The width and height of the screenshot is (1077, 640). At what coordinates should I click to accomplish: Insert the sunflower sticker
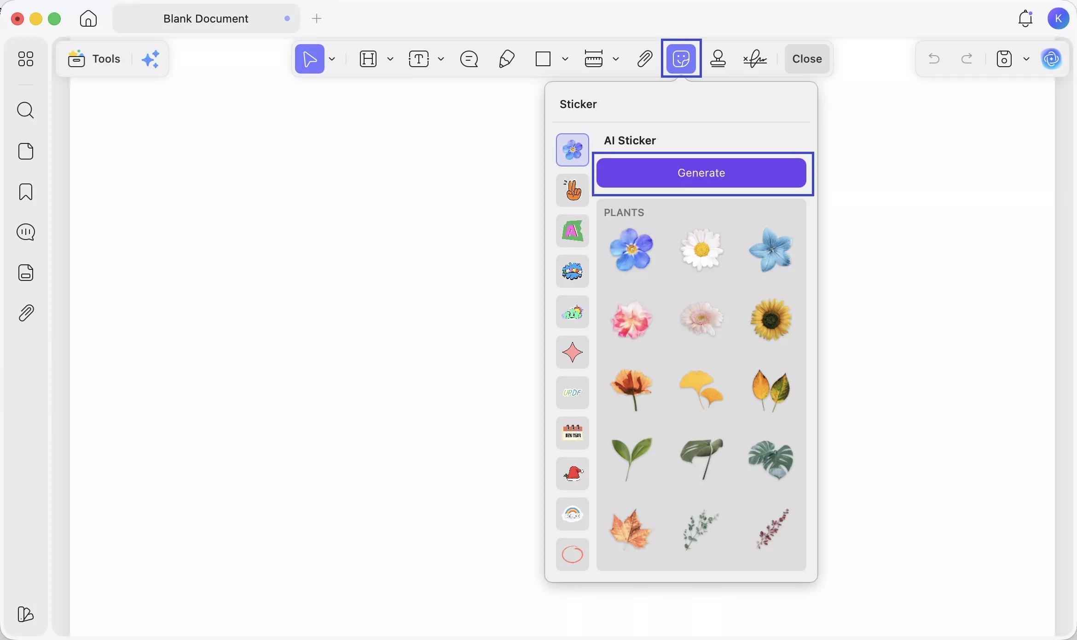click(771, 320)
